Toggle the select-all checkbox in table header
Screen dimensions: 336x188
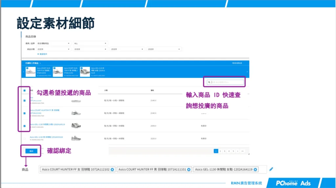tap(24, 90)
